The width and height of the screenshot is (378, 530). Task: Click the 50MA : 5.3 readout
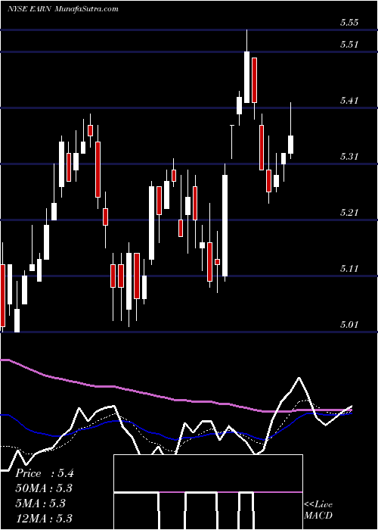(44, 488)
